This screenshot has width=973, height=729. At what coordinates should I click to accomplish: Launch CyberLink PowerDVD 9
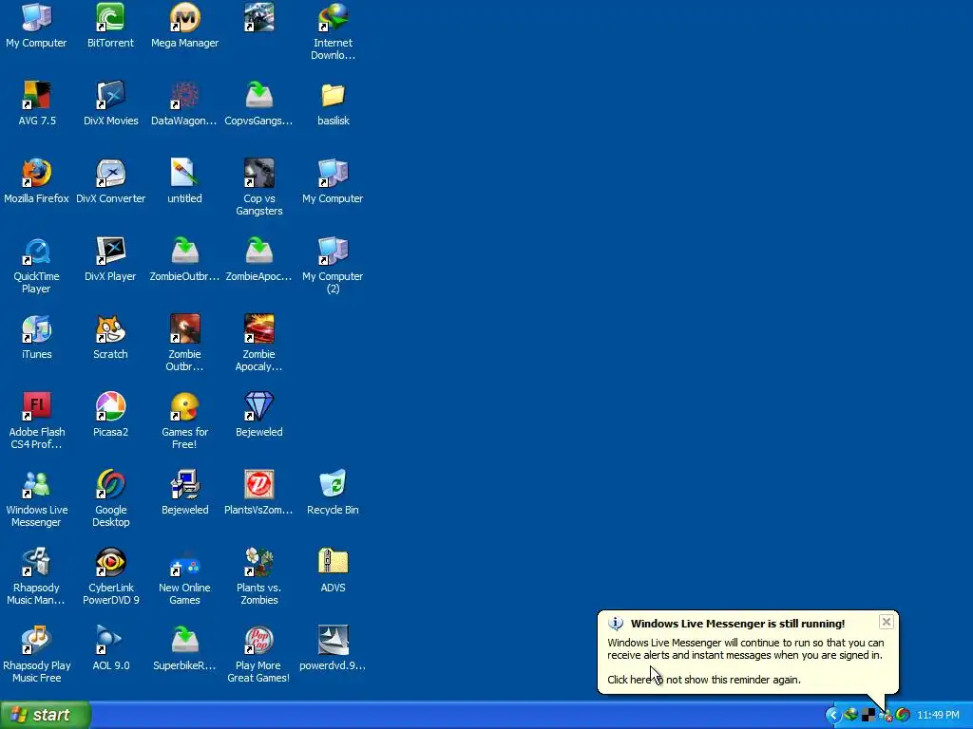point(110,577)
